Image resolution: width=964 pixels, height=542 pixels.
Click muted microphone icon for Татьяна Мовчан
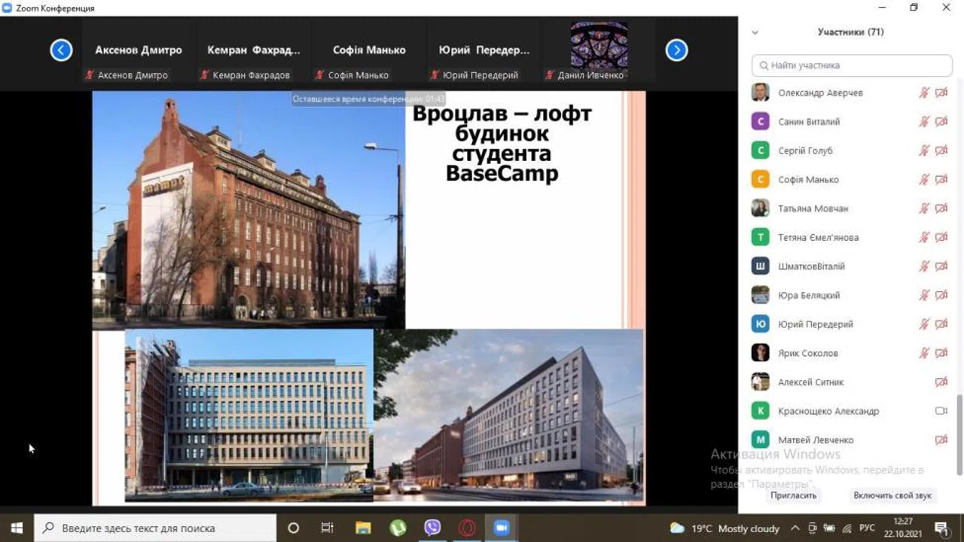click(924, 209)
